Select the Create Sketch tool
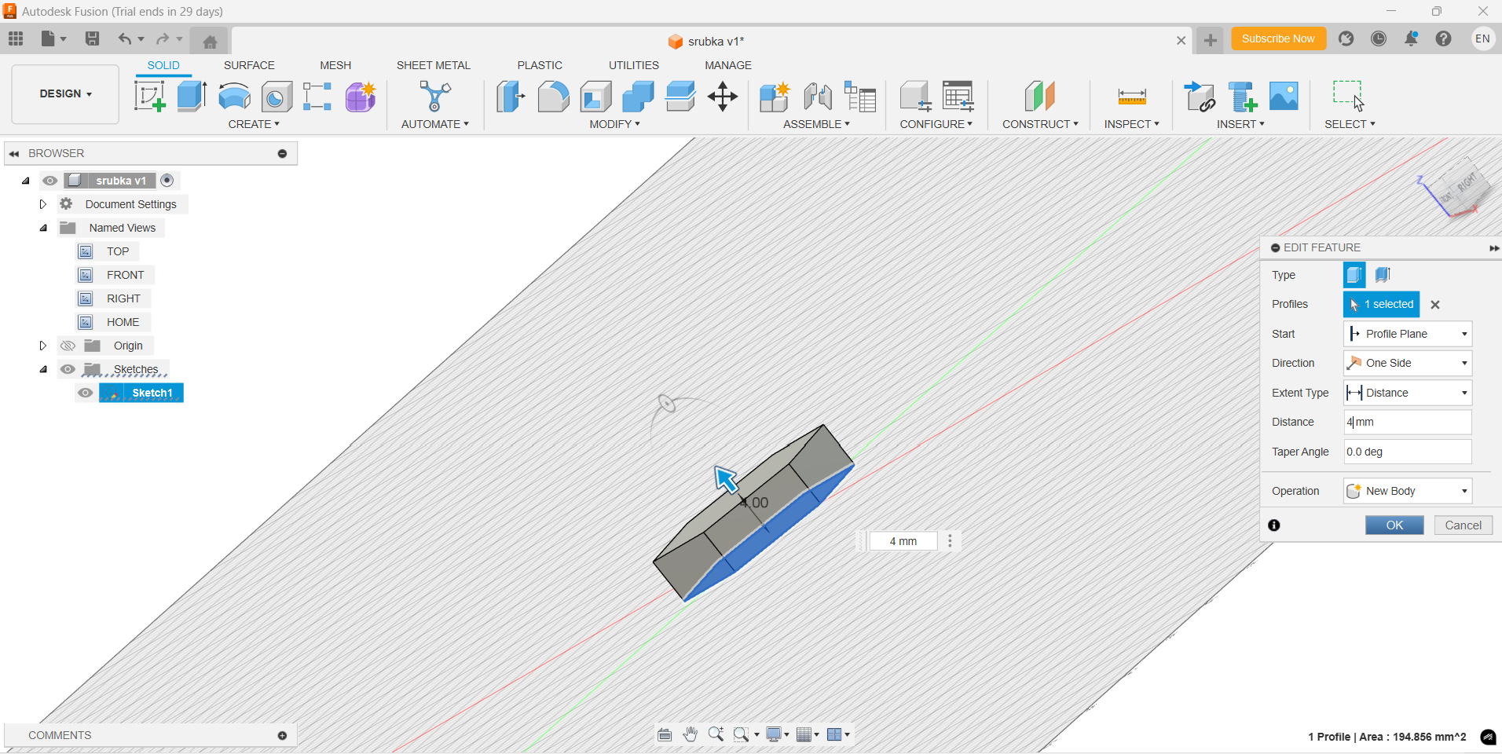Viewport: 1502px width, 754px height. 149,97
